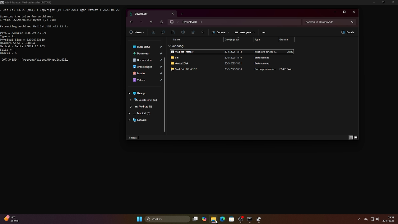398x224 pixels.
Task: Focus the Zoeken in Downloads field
Action: pos(329,22)
